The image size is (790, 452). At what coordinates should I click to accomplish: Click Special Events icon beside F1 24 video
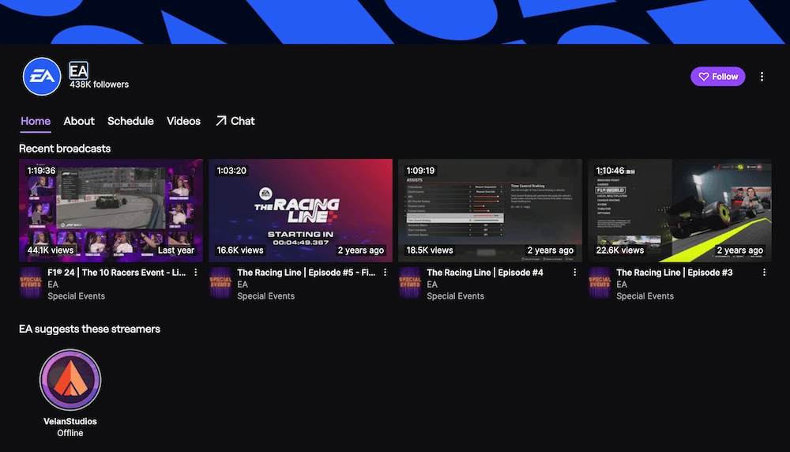[x=30, y=283]
